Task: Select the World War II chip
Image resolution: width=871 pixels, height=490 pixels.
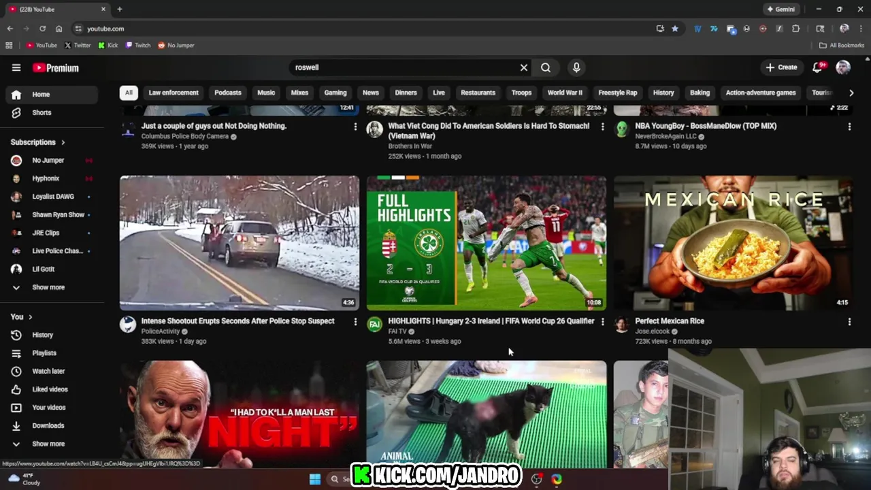Action: tap(565, 93)
